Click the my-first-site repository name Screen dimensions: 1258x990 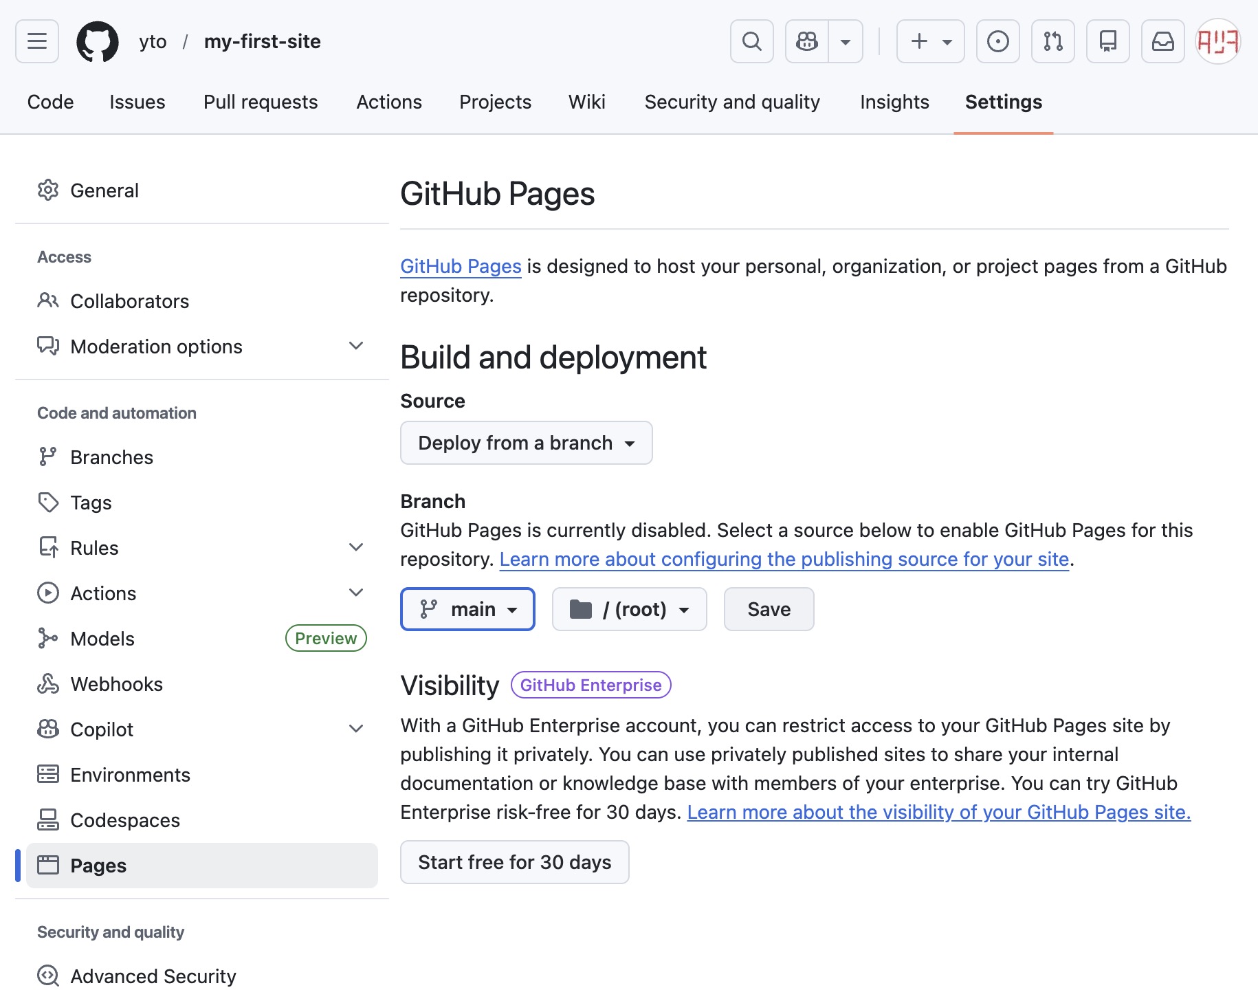coord(263,41)
